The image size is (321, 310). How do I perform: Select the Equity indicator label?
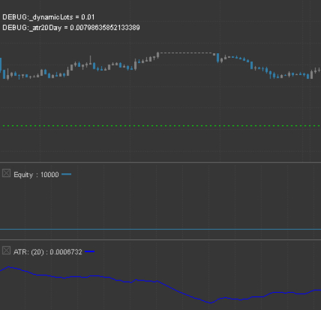click(23, 175)
